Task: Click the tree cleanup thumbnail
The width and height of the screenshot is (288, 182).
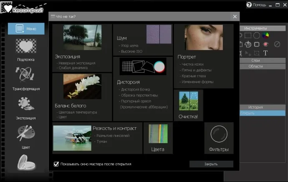Action: [x=188, y=101]
